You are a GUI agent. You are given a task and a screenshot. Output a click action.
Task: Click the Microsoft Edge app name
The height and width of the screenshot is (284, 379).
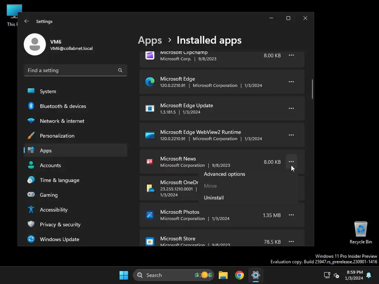[x=177, y=79]
